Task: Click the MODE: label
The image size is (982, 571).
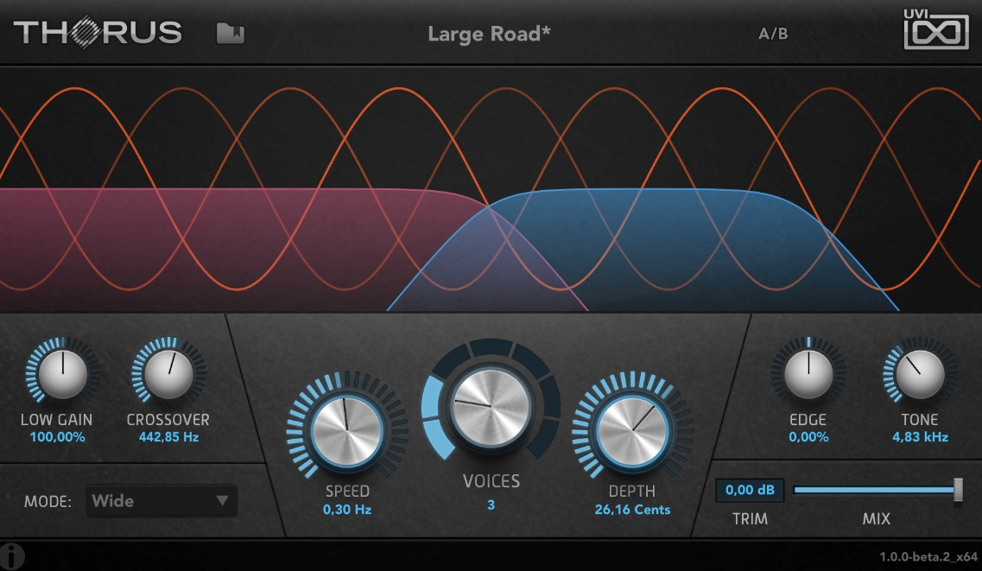Action: click(48, 502)
